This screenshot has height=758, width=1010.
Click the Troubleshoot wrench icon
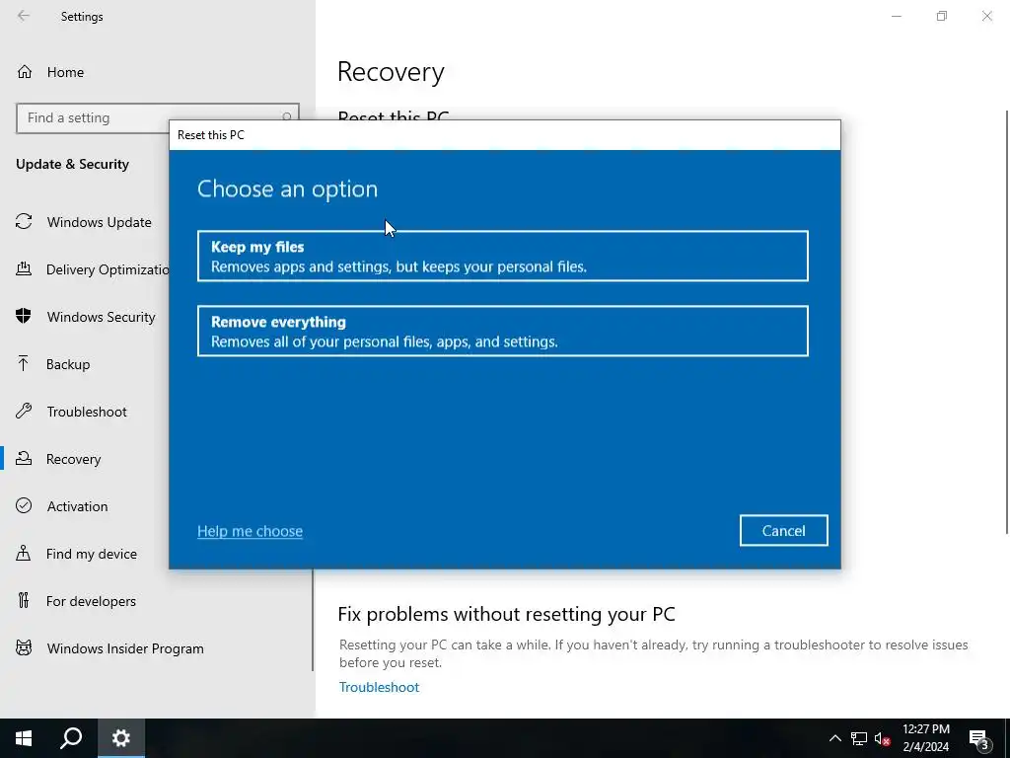click(24, 412)
